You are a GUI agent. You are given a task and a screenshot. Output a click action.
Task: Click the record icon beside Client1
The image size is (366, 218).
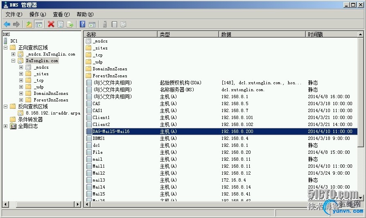(89, 117)
